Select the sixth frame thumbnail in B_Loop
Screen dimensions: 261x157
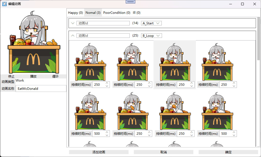pos(133,111)
